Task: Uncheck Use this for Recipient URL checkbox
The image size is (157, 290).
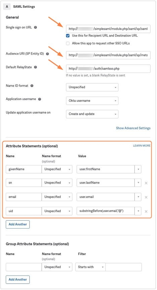Action: click(x=68, y=36)
